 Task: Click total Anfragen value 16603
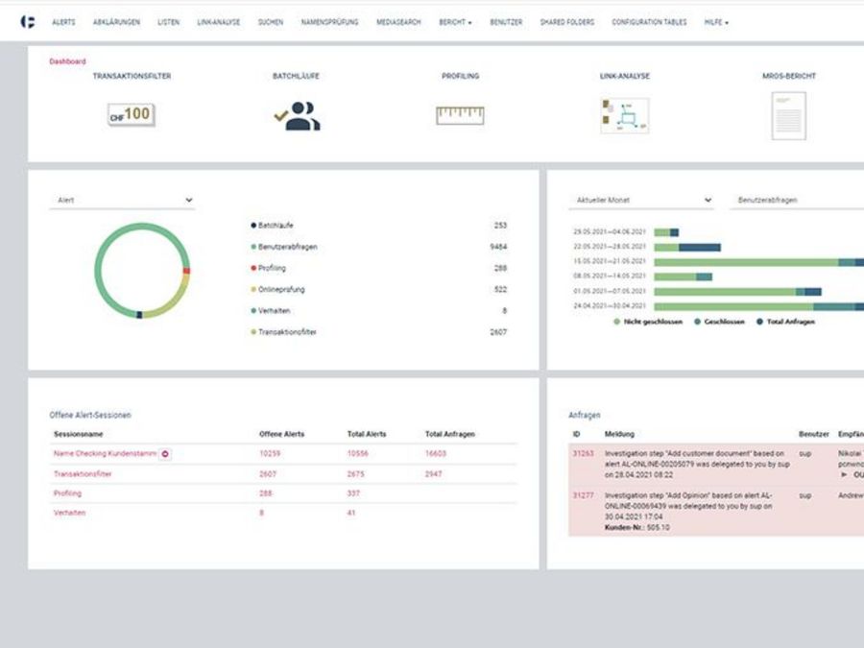click(x=435, y=453)
